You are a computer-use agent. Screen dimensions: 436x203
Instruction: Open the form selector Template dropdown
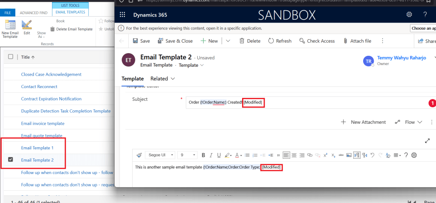[191, 65]
